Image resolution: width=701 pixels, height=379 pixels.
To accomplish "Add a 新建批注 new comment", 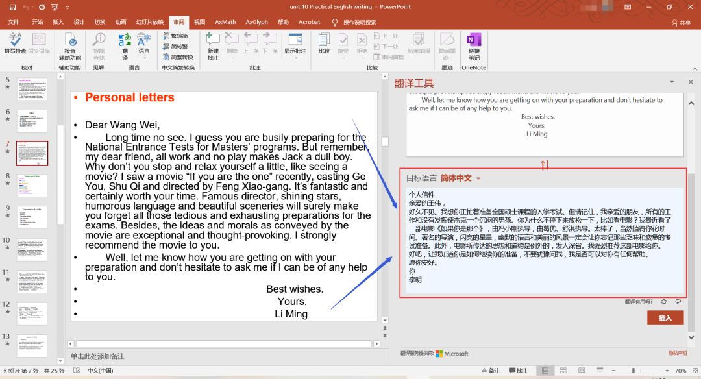I will [213, 47].
